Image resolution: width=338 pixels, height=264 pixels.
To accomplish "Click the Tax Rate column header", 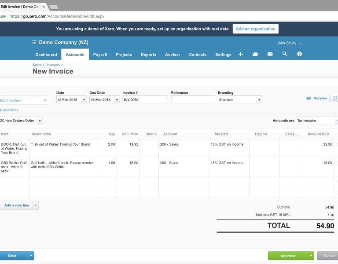I will click(x=221, y=134).
